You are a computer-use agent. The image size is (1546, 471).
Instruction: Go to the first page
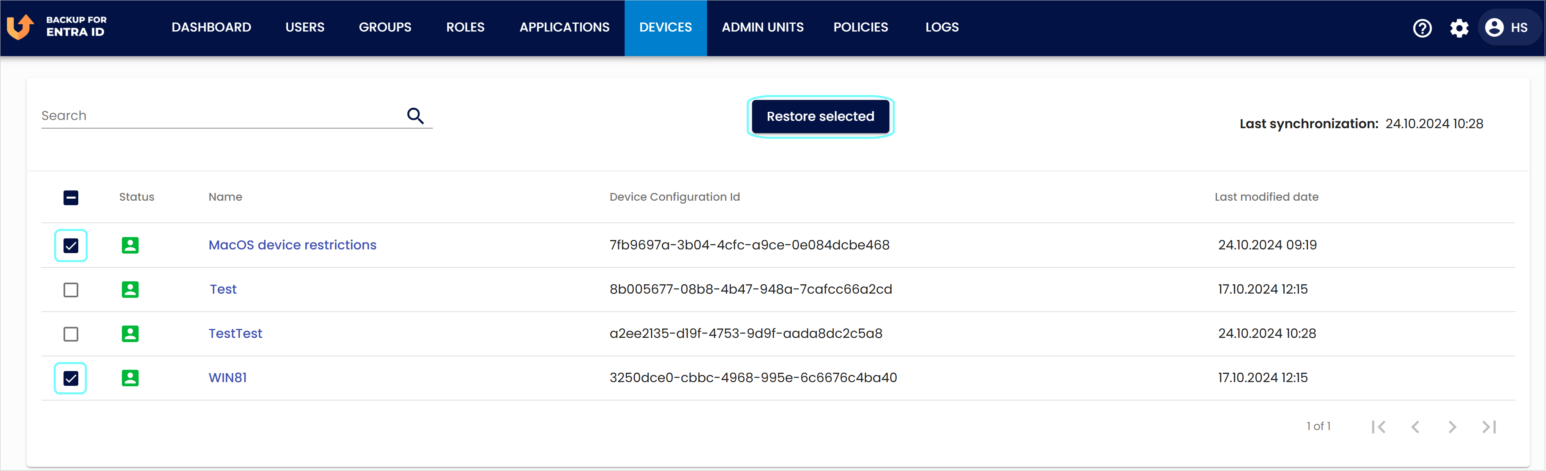tap(1378, 427)
